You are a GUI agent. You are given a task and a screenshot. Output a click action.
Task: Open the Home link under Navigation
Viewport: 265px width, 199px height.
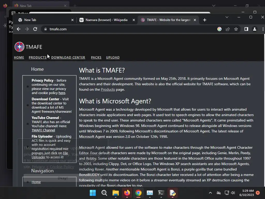(36, 182)
